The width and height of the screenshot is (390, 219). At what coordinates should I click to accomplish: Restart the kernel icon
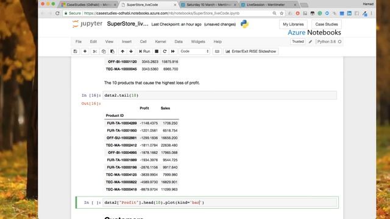click(x=165, y=51)
